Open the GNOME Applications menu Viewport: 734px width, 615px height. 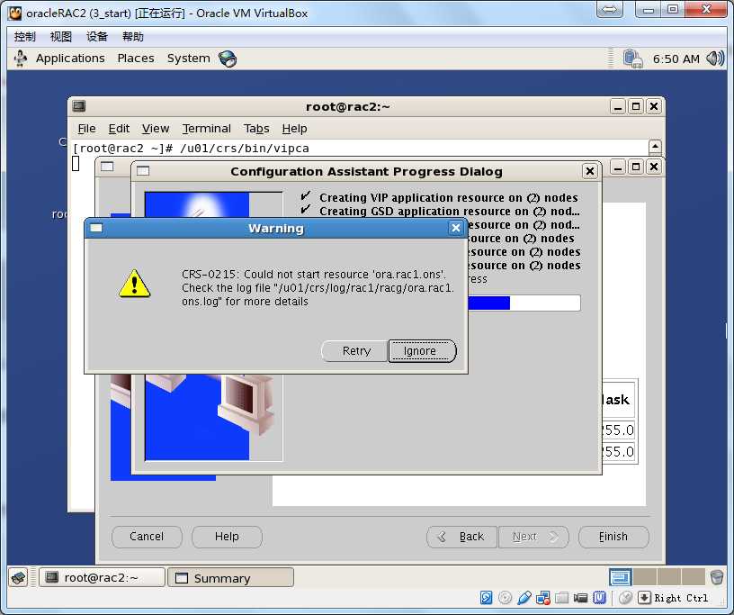pos(70,59)
